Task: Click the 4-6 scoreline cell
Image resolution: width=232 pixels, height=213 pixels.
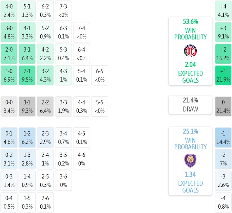Action: (x=81, y=159)
